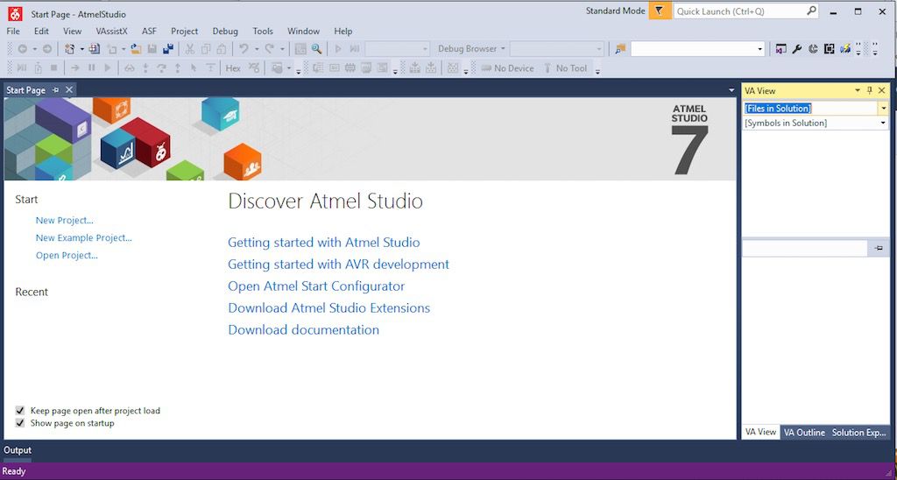897x480 pixels.
Task: Click the Cut scissors icon
Action: 189,49
